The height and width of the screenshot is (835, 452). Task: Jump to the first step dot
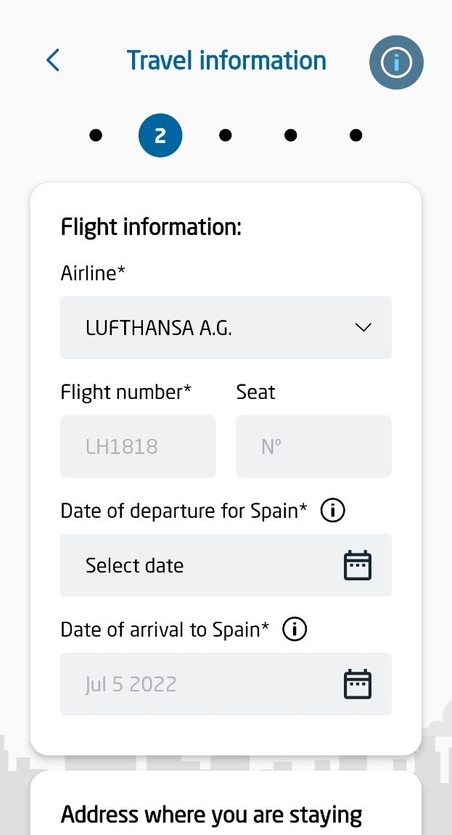click(x=96, y=136)
